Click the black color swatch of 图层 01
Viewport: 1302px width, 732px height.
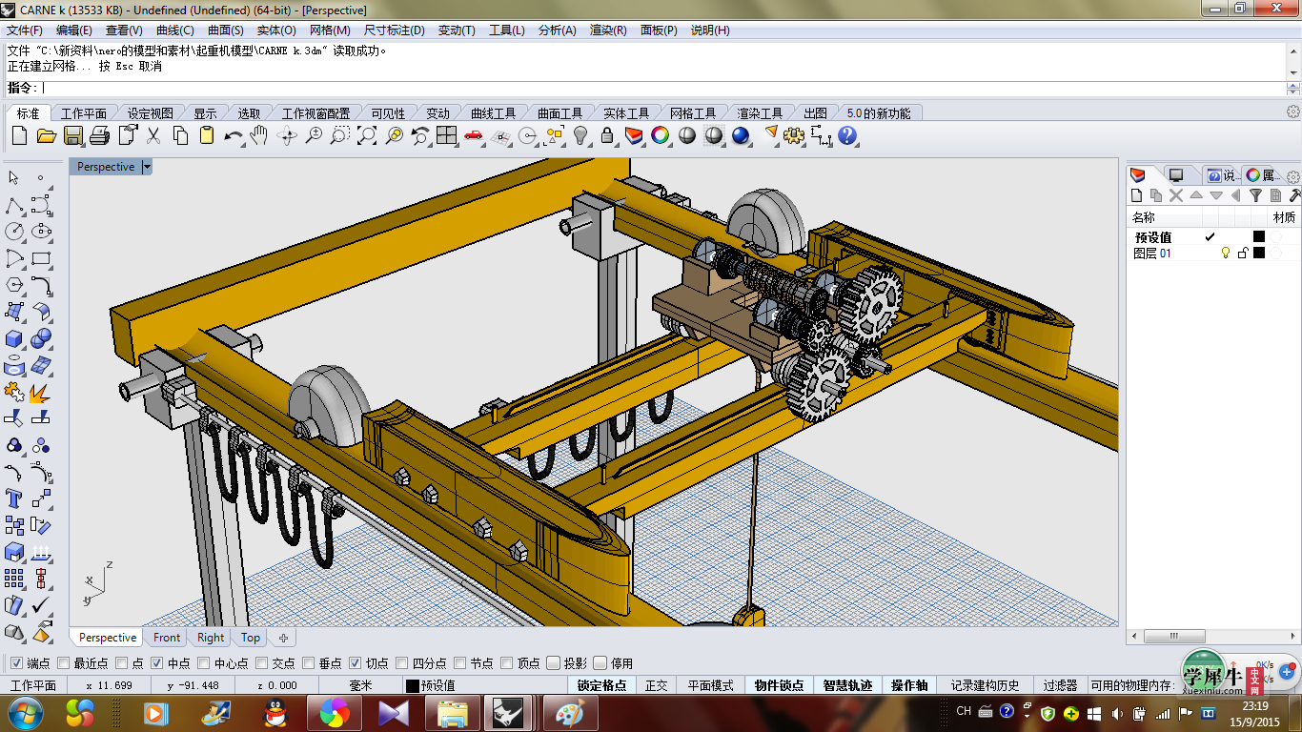pos(1259,254)
